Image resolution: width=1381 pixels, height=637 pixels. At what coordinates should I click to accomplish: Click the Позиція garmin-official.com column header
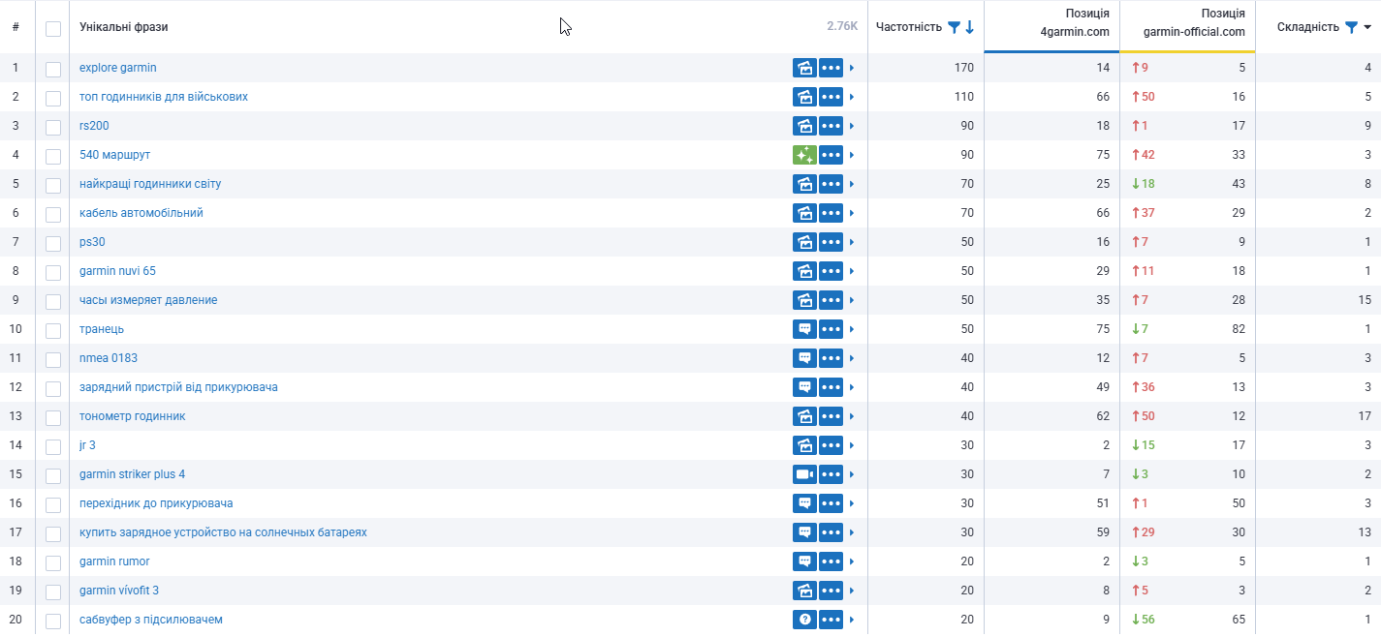[1194, 22]
